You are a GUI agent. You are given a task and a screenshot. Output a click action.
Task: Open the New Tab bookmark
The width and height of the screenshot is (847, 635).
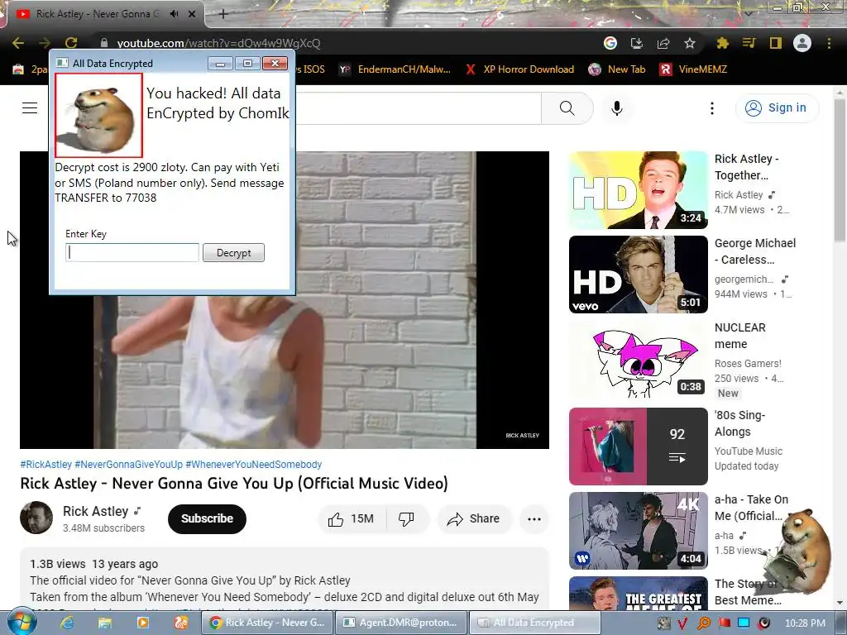(x=617, y=69)
